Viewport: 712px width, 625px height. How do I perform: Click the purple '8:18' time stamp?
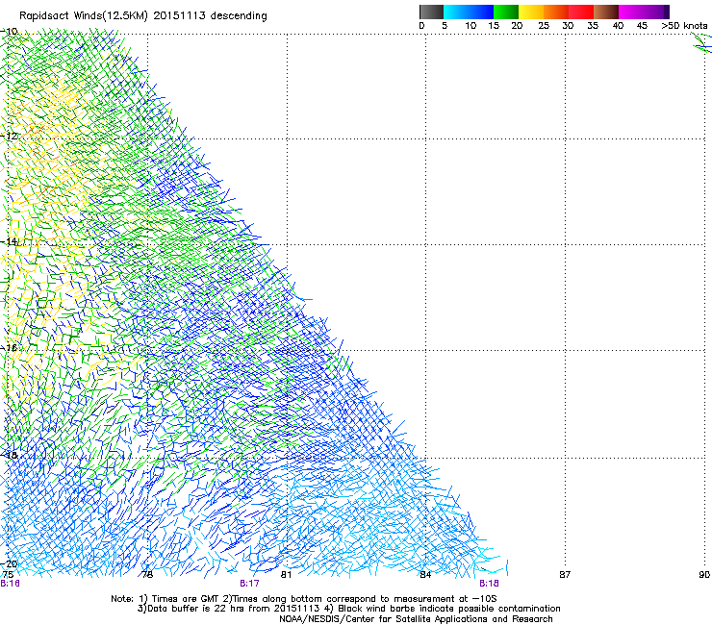489,584
